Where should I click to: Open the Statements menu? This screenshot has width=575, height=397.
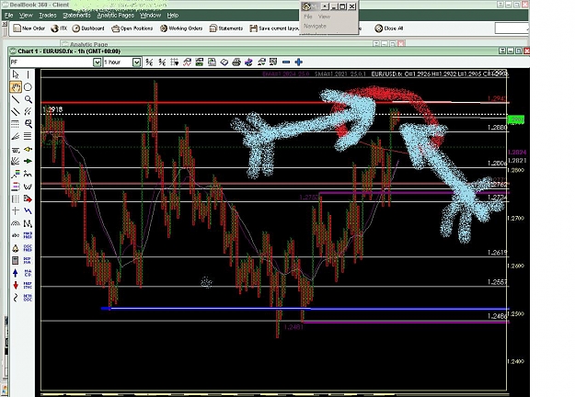coord(76,16)
